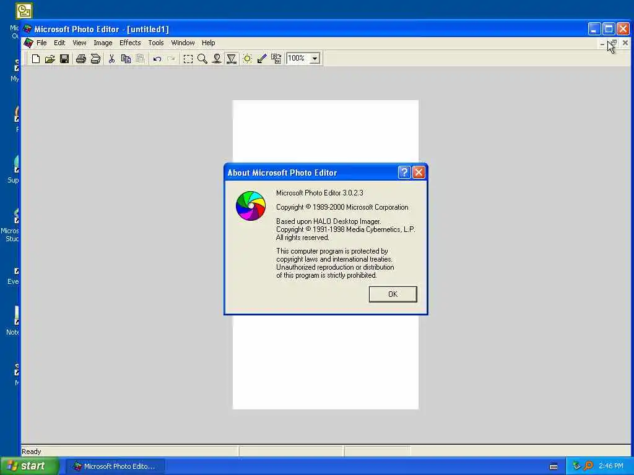Click Microsoft Photo Editor taskbar button
The width and height of the screenshot is (634, 475).
pos(115,466)
